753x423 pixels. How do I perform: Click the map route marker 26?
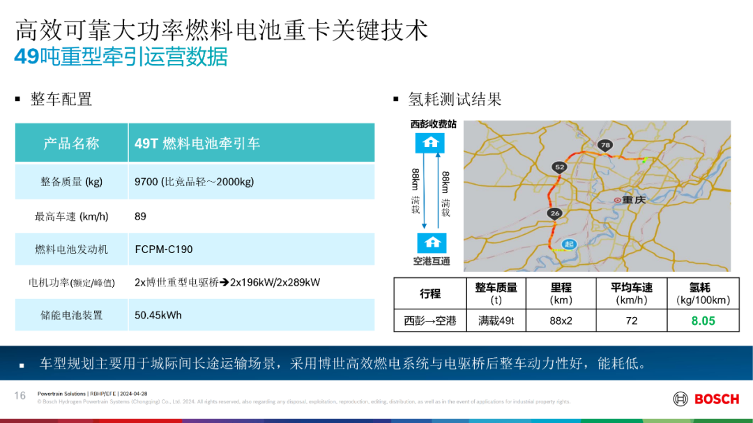click(555, 214)
